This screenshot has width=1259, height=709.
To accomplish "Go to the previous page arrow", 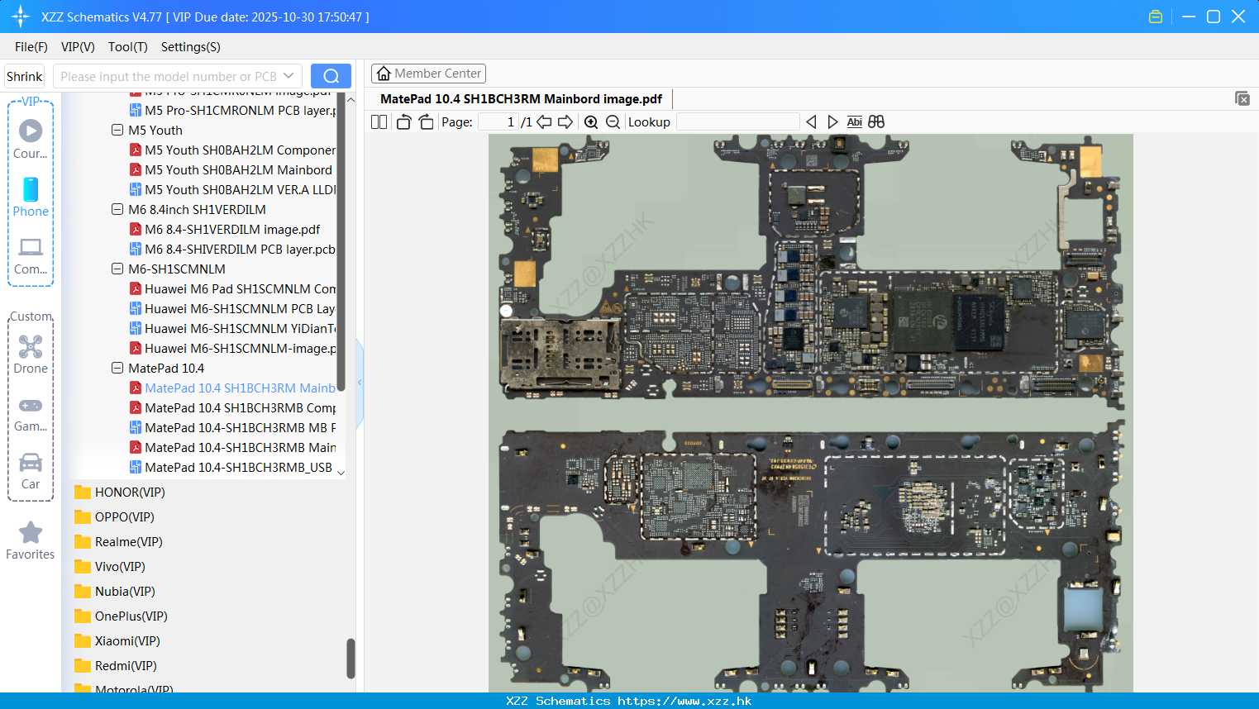I will 544,122.
